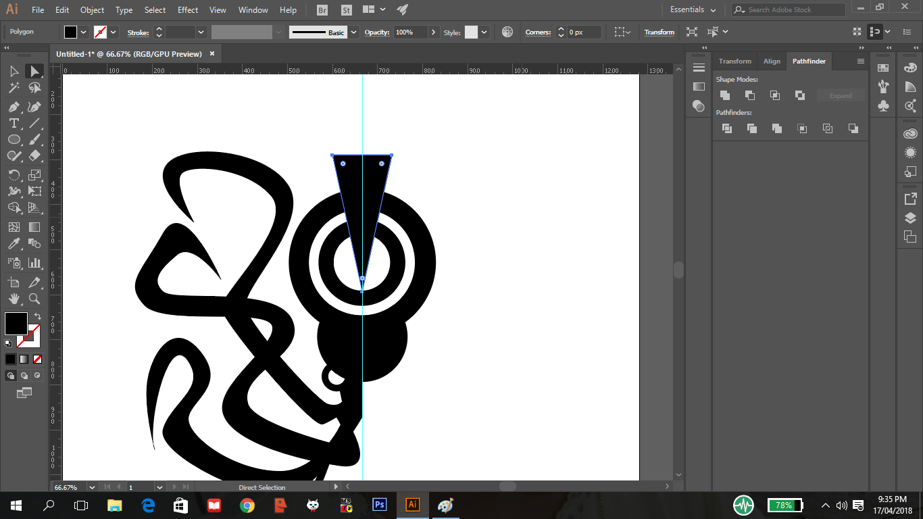Click the Corners label link
This screenshot has width=923, height=519.
click(x=538, y=32)
